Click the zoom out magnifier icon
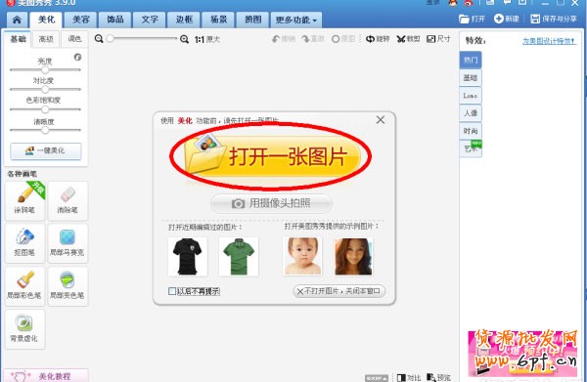 (99, 38)
